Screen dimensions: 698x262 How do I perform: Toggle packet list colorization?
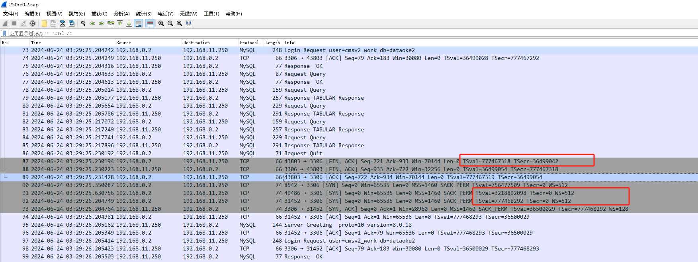150,23
